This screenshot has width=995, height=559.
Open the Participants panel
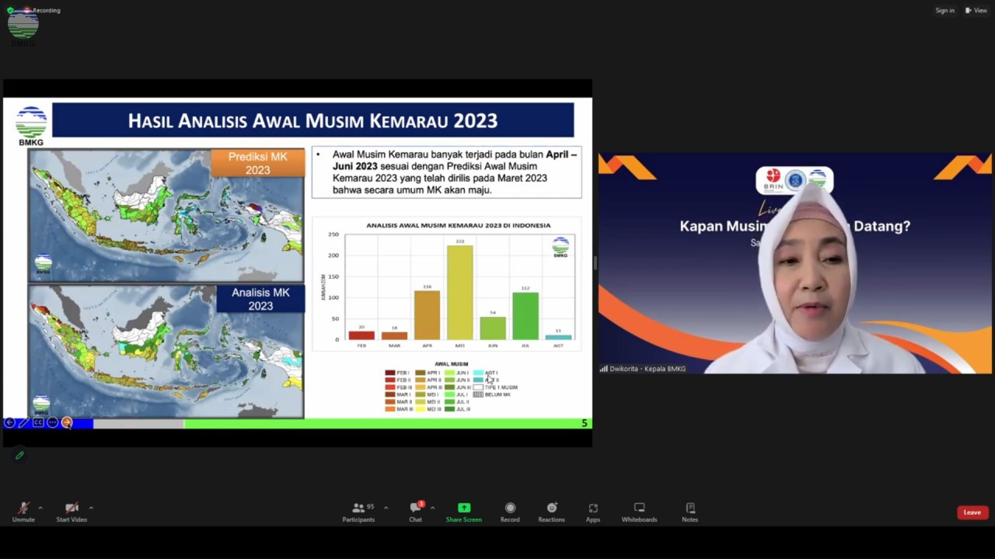click(358, 512)
